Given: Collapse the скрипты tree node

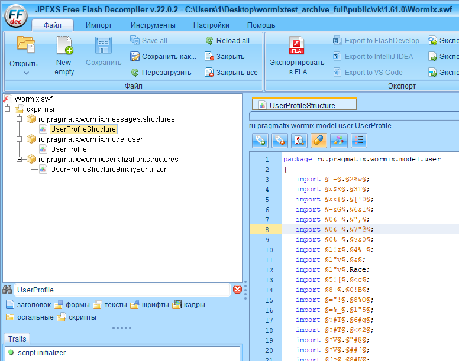Looking at the screenshot, I should tap(7, 109).
